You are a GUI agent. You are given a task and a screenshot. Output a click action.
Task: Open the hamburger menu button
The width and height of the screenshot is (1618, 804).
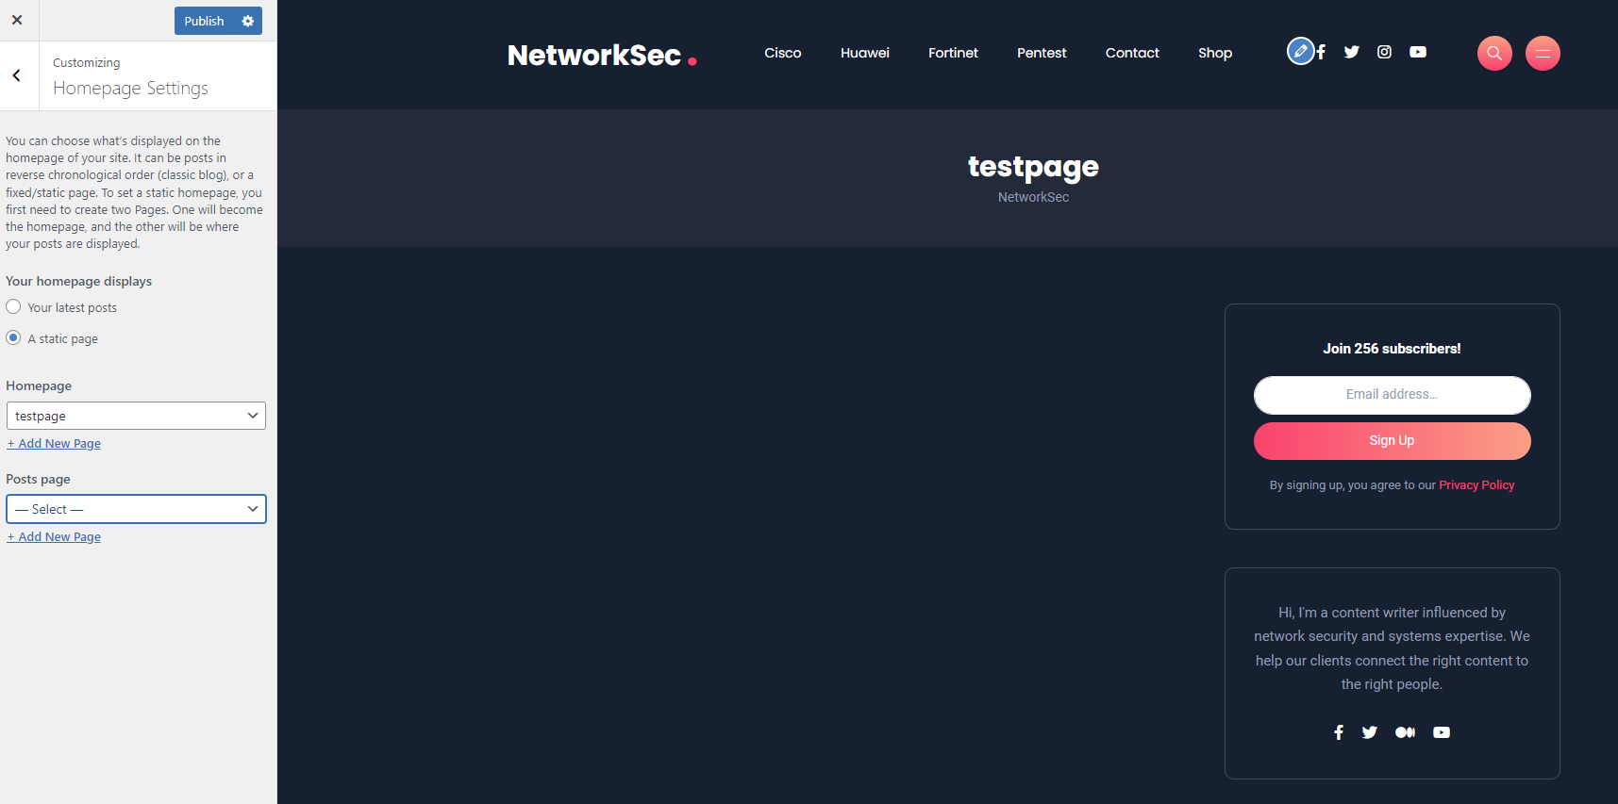click(1543, 53)
